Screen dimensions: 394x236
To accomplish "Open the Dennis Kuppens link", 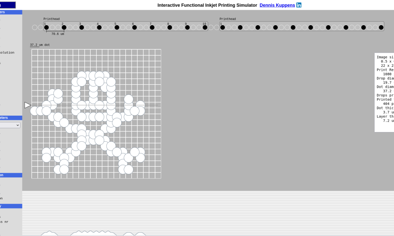I will point(277,5).
